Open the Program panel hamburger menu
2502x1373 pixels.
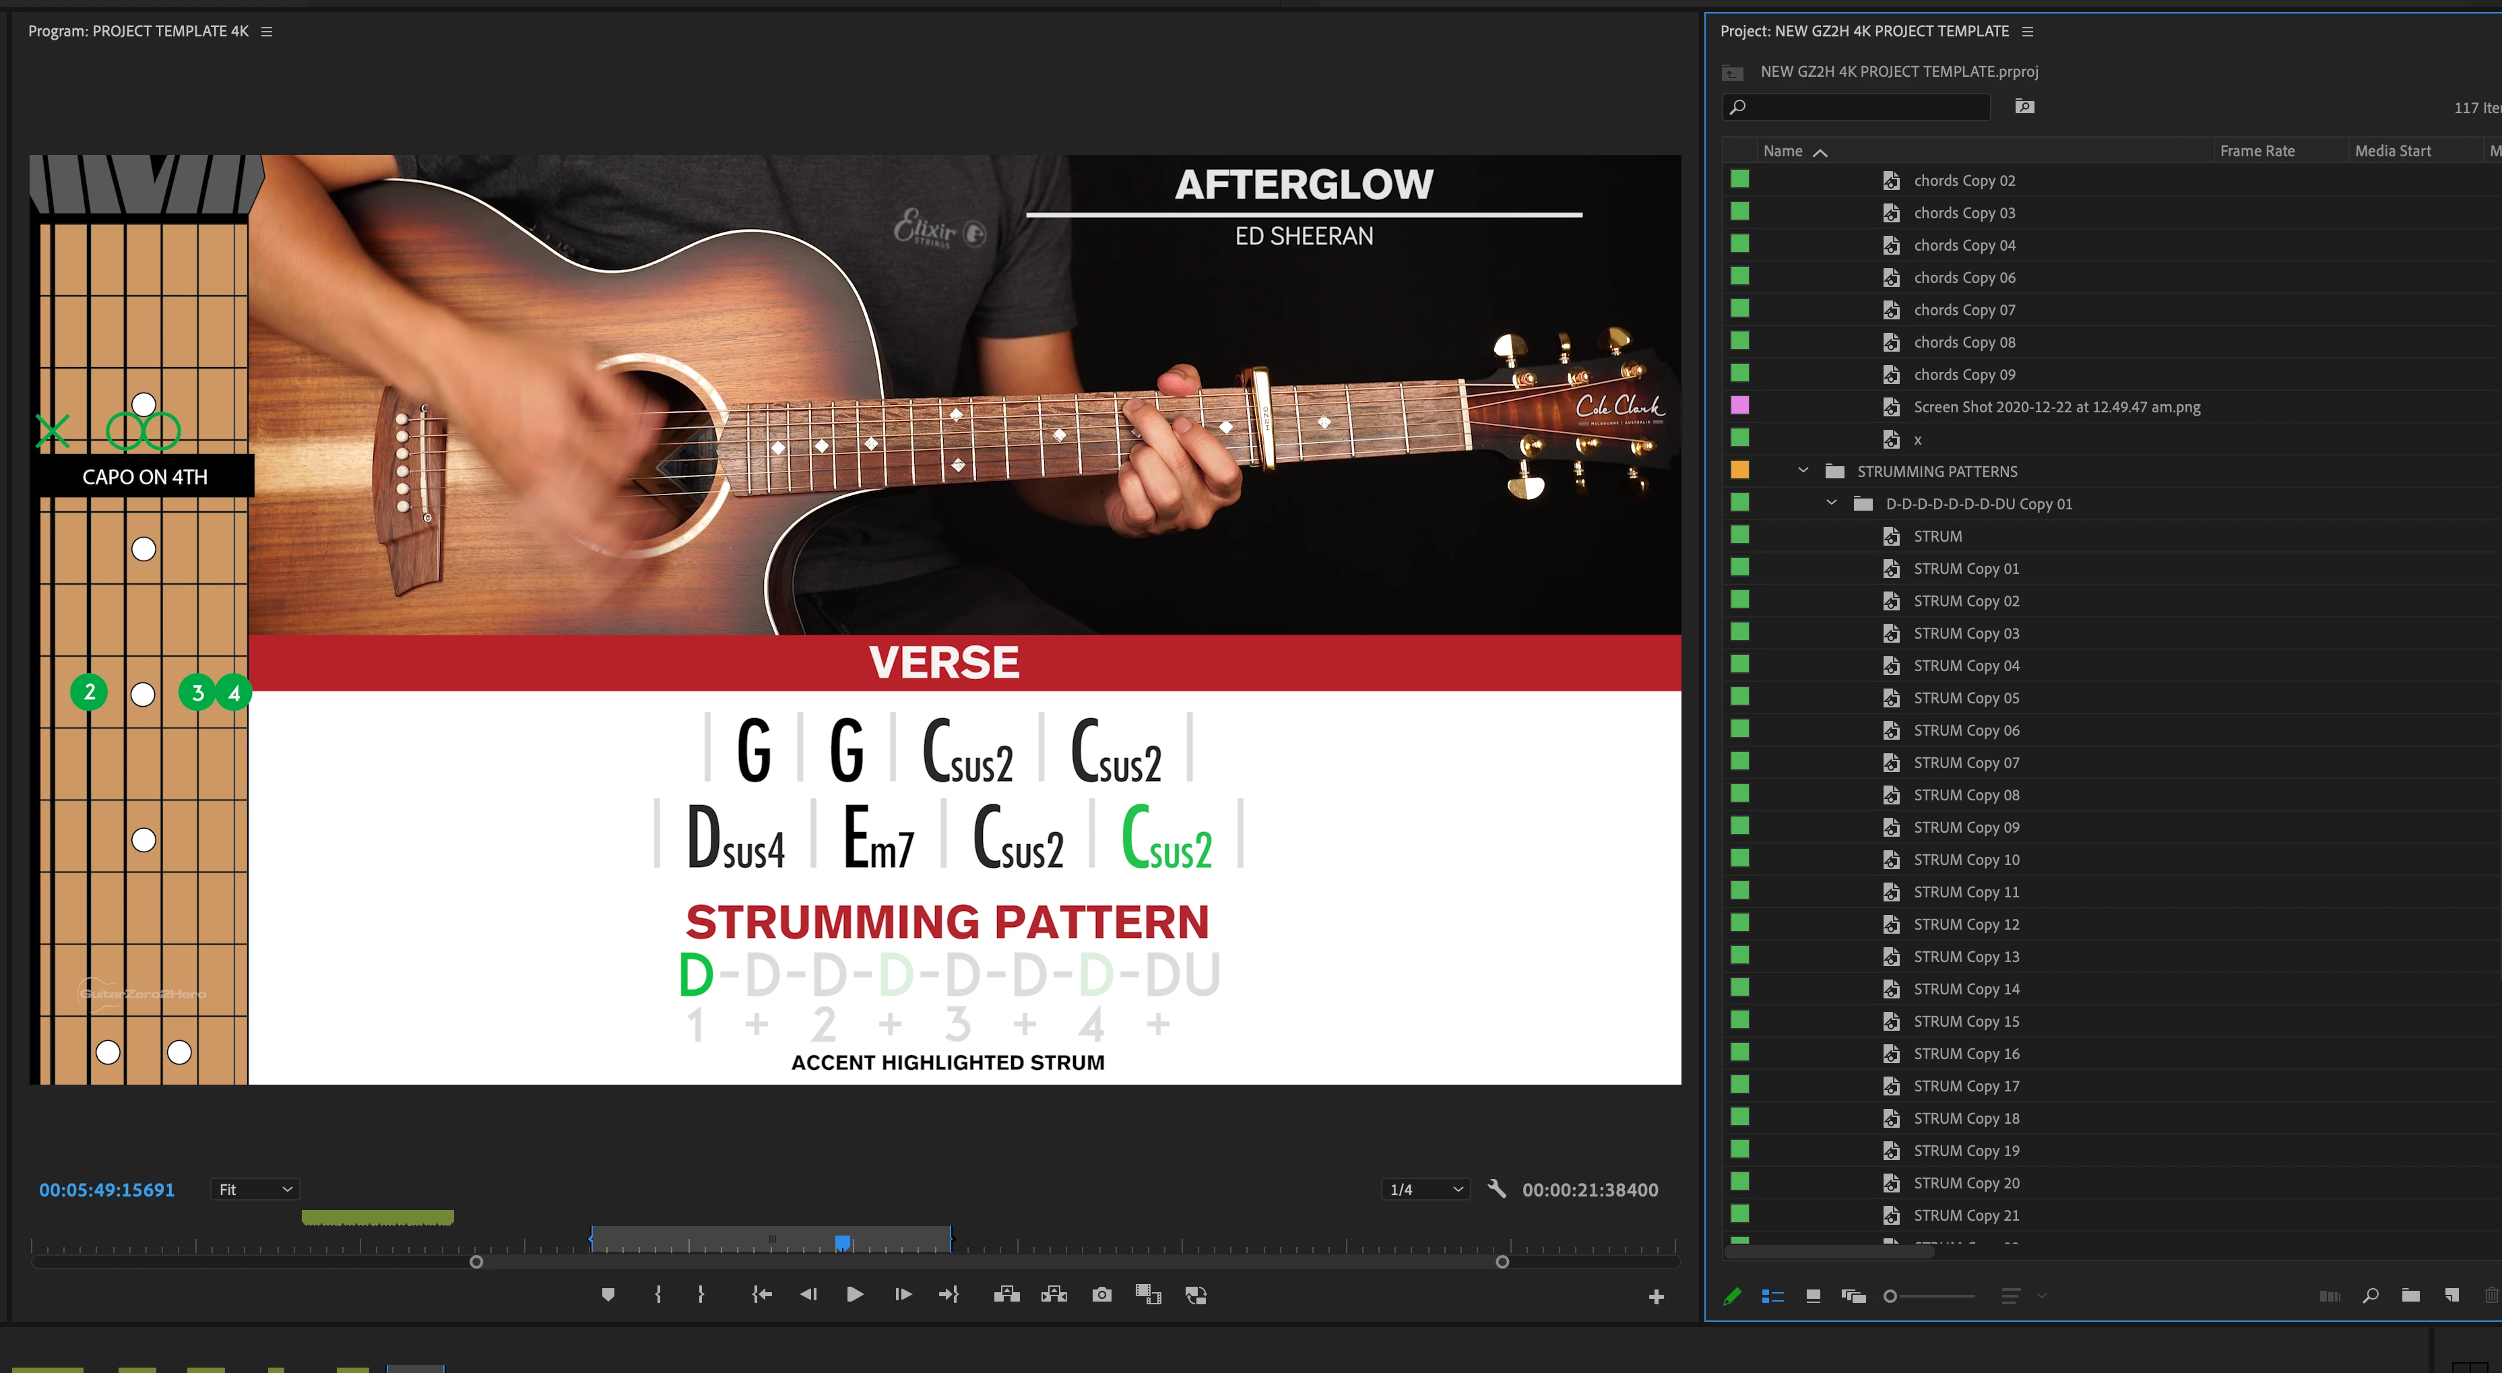(266, 31)
